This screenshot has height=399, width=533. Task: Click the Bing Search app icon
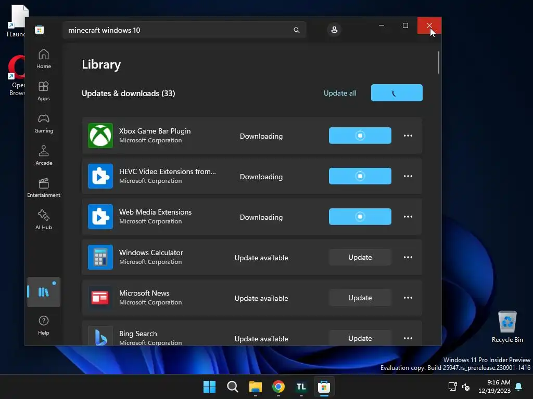click(100, 336)
